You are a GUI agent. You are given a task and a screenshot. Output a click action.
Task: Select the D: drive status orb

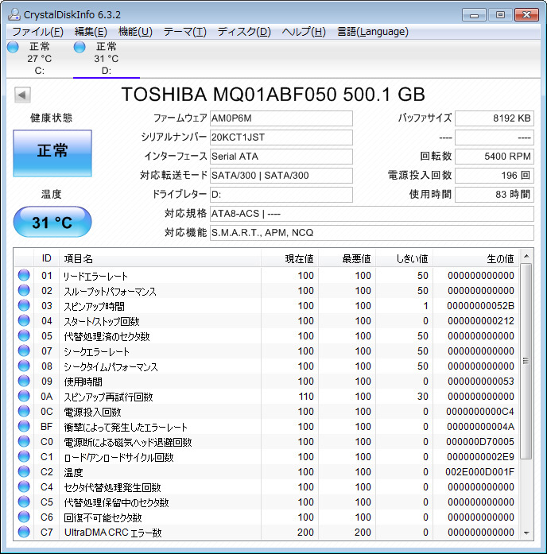point(80,47)
